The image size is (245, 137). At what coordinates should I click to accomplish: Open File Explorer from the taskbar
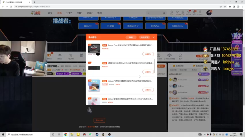pos(72,135)
